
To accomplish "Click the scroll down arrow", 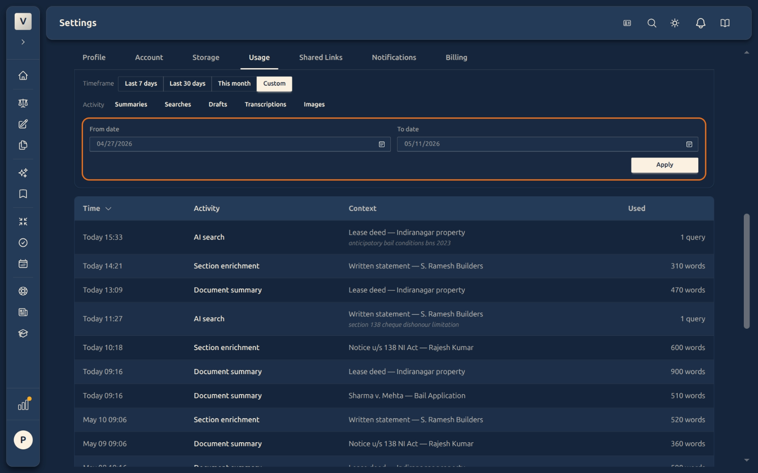I will click(747, 460).
